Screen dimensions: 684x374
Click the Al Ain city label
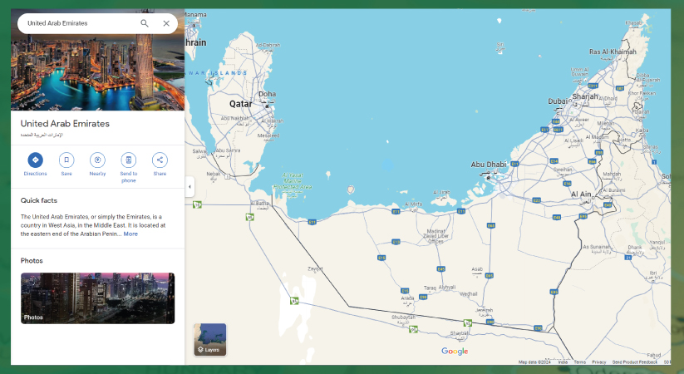581,194
